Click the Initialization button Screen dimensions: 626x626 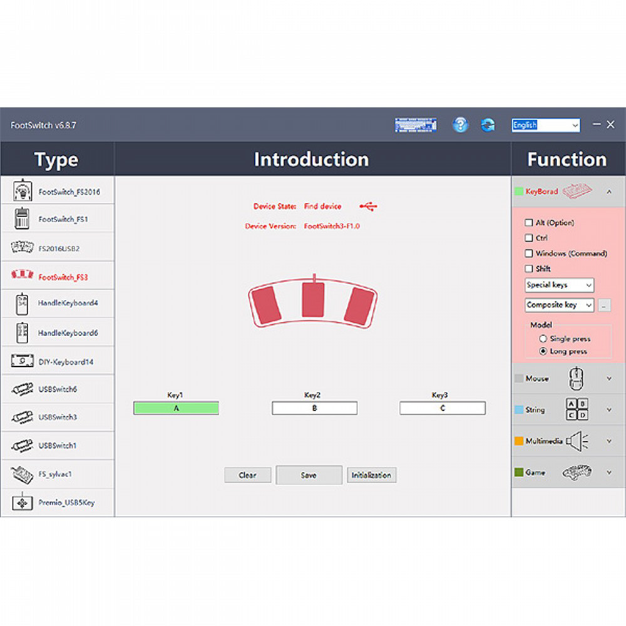coord(371,475)
